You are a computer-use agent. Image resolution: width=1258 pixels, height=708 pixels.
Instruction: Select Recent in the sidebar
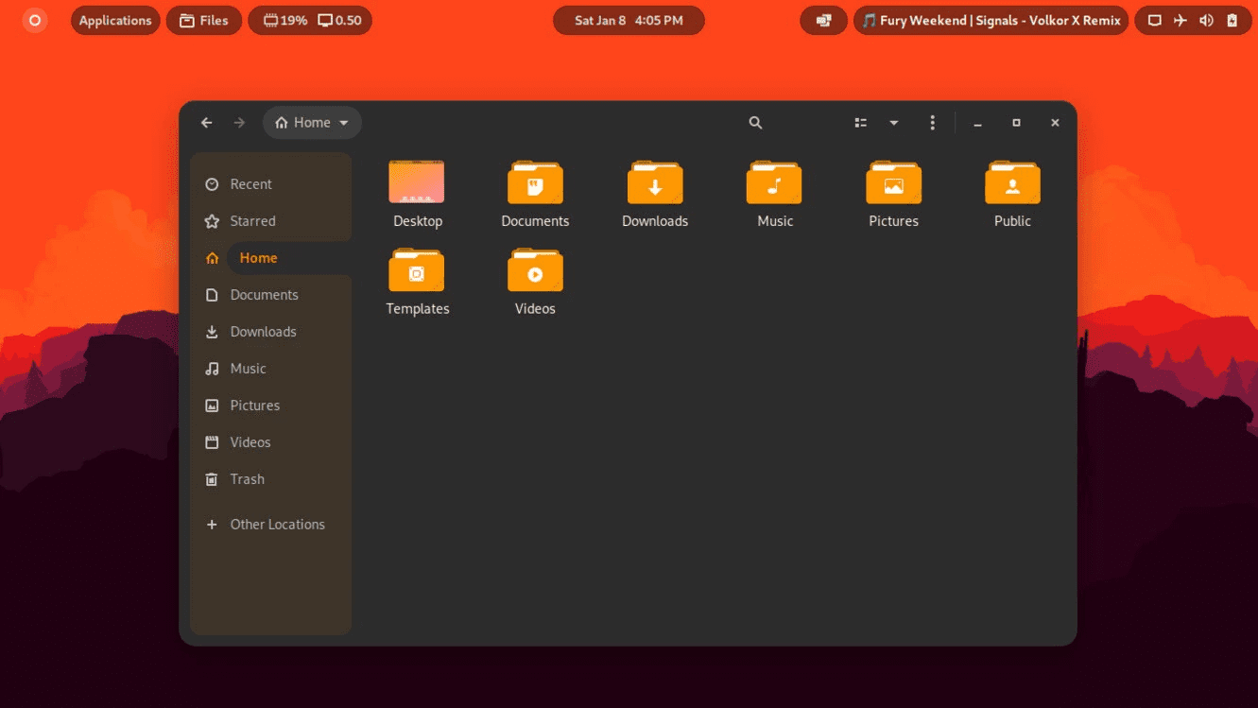pyautogui.click(x=250, y=183)
